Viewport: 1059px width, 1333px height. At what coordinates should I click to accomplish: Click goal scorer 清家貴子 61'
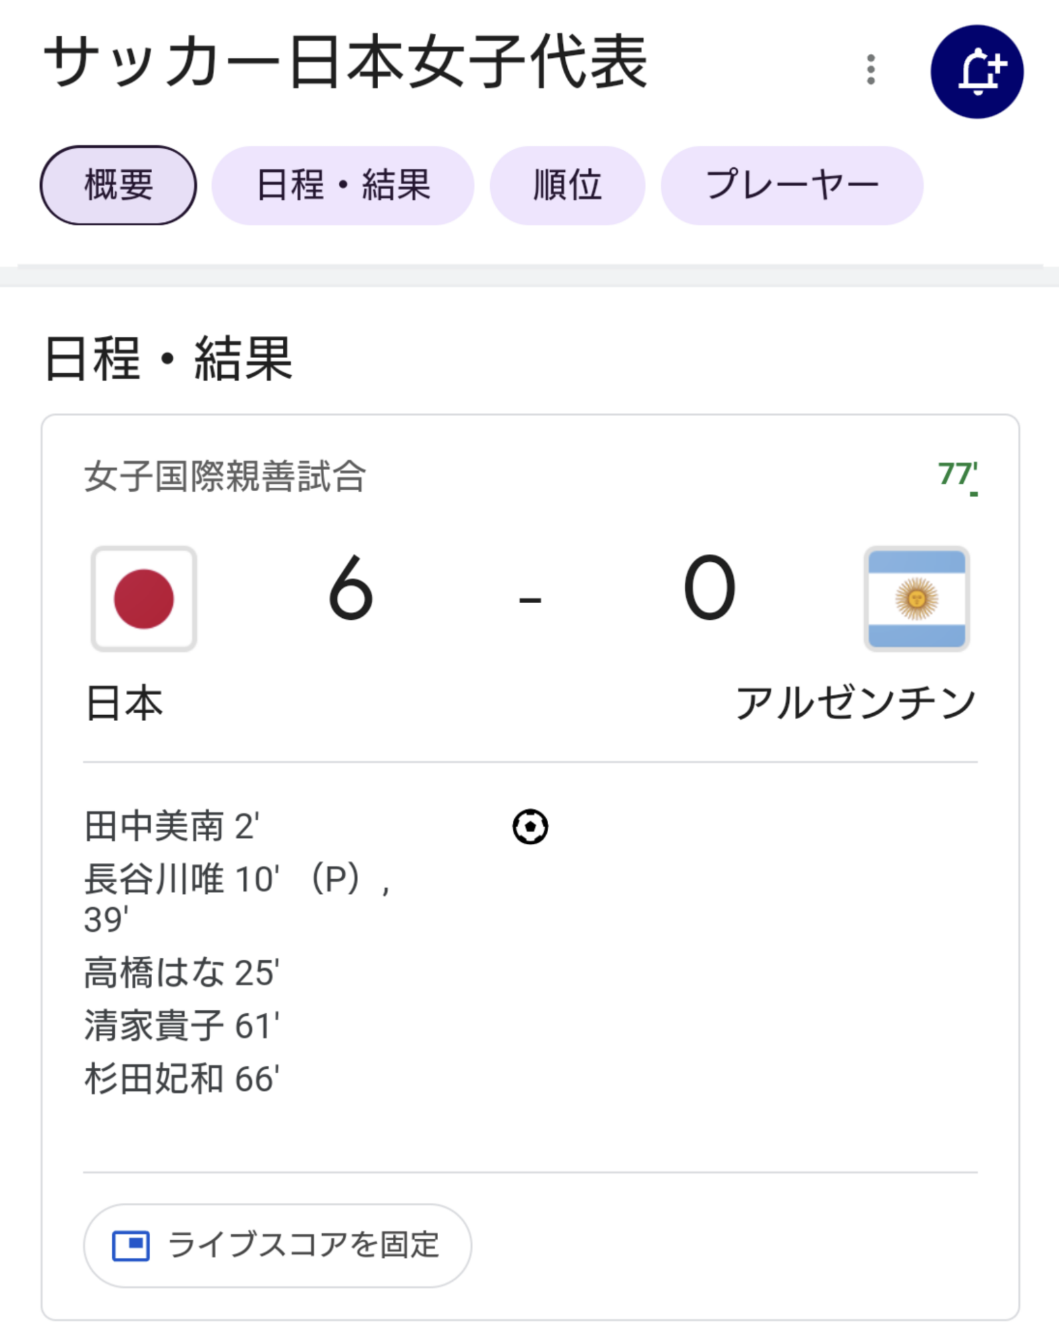coord(182,1026)
